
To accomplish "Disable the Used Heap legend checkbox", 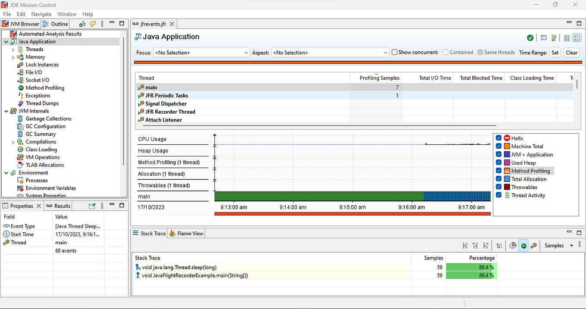I will coord(499,162).
